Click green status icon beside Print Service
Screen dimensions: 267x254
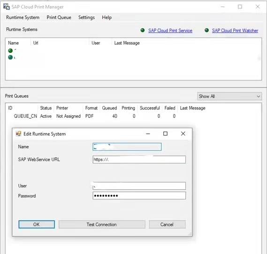(x=143, y=31)
